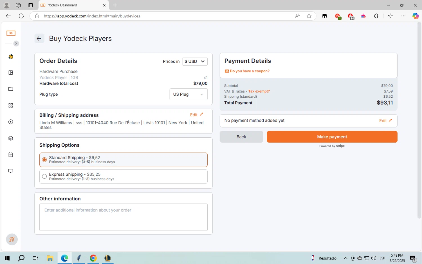
Task: Click the Make payment button
Action: [332, 137]
